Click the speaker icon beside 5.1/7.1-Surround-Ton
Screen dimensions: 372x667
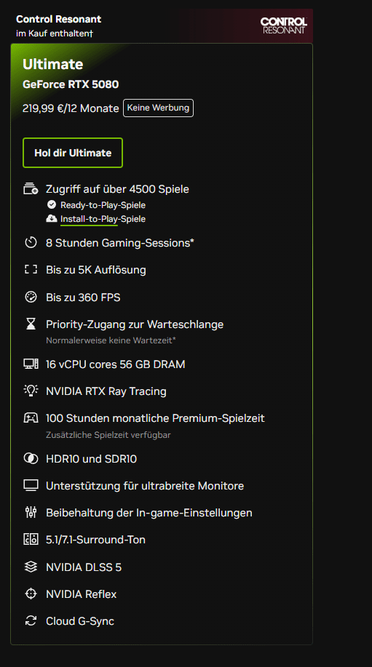point(31,540)
